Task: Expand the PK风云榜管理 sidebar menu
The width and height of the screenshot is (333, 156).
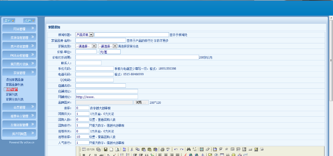Action: [19, 55]
